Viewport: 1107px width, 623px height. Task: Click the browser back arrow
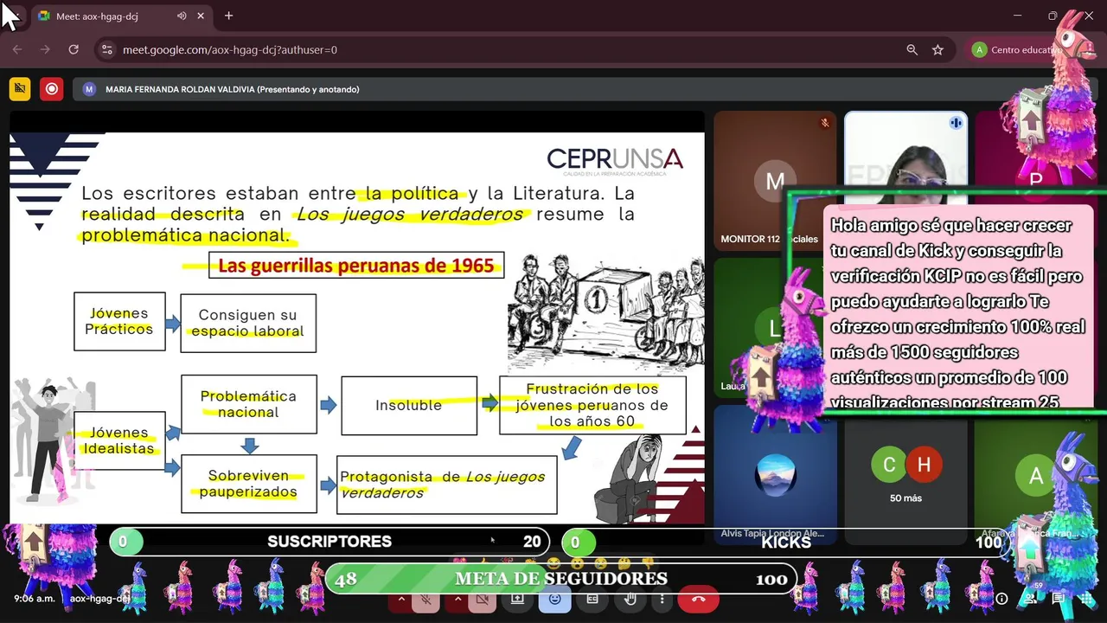pyautogui.click(x=17, y=50)
